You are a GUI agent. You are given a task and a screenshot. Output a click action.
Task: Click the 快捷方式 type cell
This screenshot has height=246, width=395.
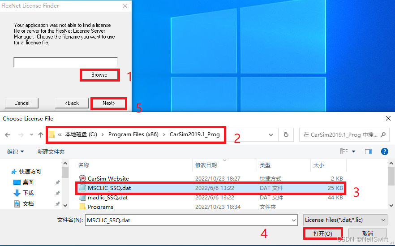pyautogui.click(x=270, y=178)
